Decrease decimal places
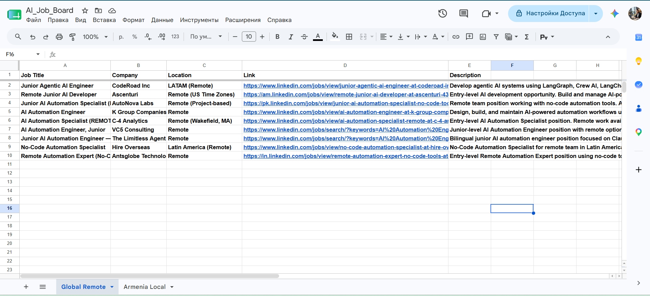 tap(148, 37)
